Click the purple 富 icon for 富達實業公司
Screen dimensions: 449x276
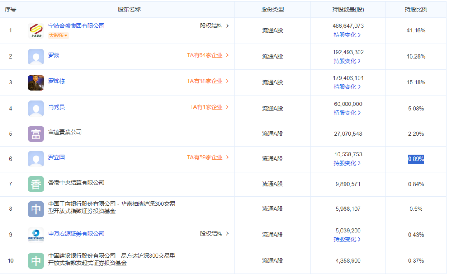pos(36,134)
